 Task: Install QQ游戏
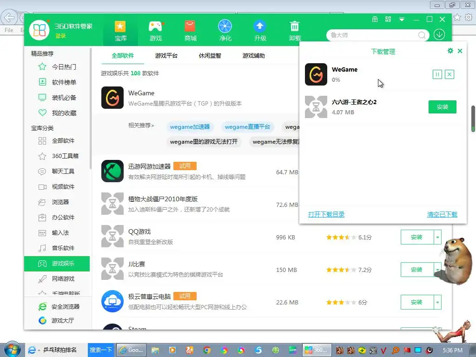(417, 237)
